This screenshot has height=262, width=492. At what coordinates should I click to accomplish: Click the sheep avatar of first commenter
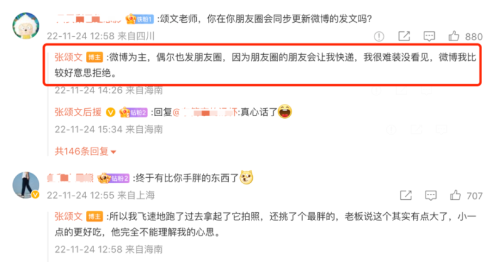[26, 26]
